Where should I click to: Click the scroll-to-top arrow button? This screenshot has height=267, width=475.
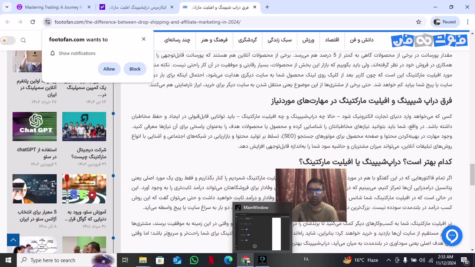[13, 240]
